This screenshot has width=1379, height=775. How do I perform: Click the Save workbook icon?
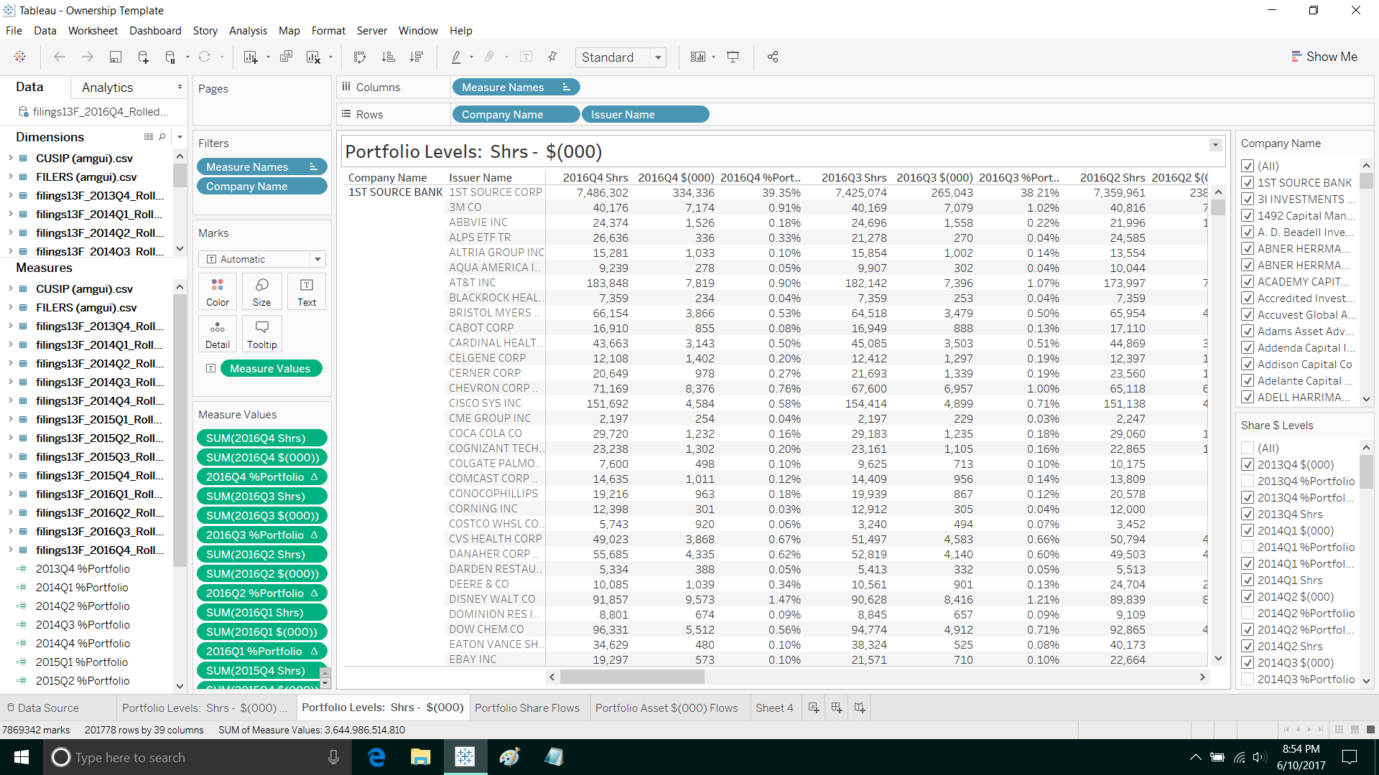[115, 57]
